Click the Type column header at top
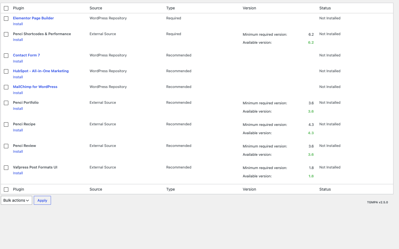 [170, 8]
